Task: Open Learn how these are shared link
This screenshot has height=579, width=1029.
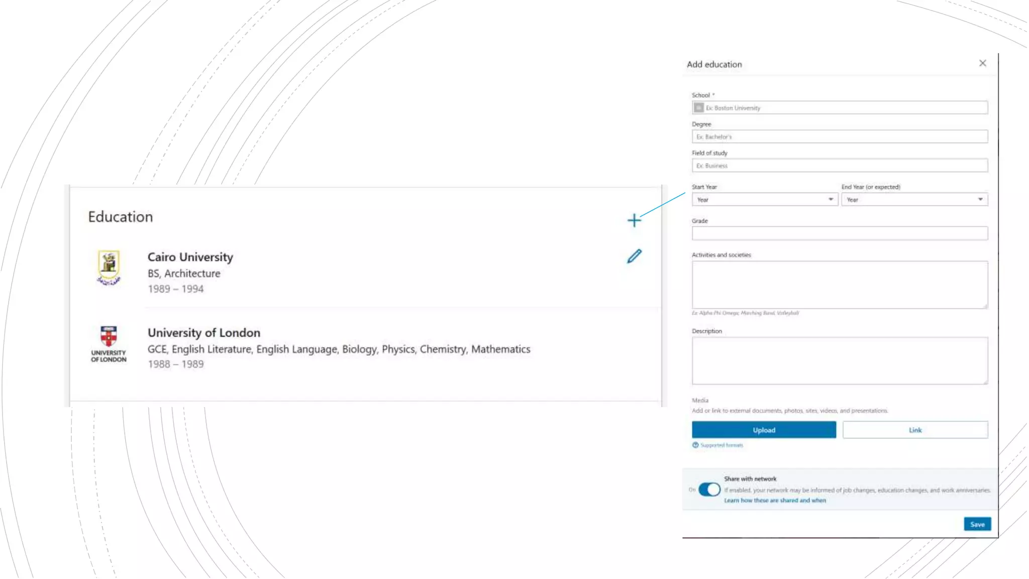Action: (x=775, y=501)
